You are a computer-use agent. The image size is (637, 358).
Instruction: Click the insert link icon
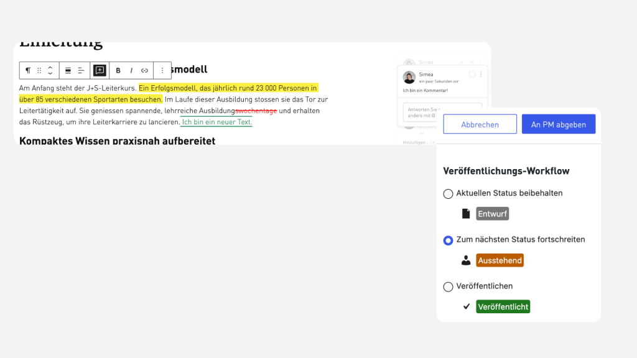pos(144,71)
